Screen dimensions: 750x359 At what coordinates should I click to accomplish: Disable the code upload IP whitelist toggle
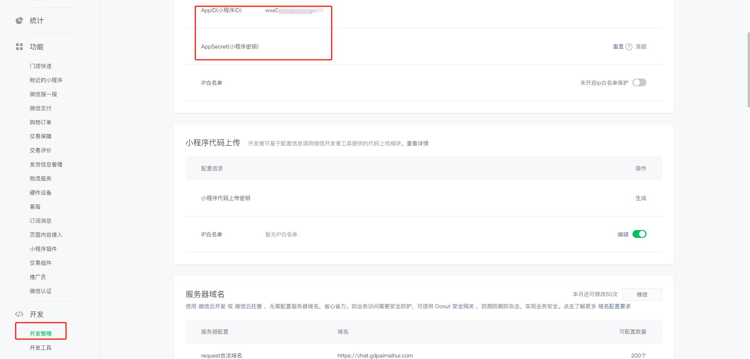click(639, 234)
